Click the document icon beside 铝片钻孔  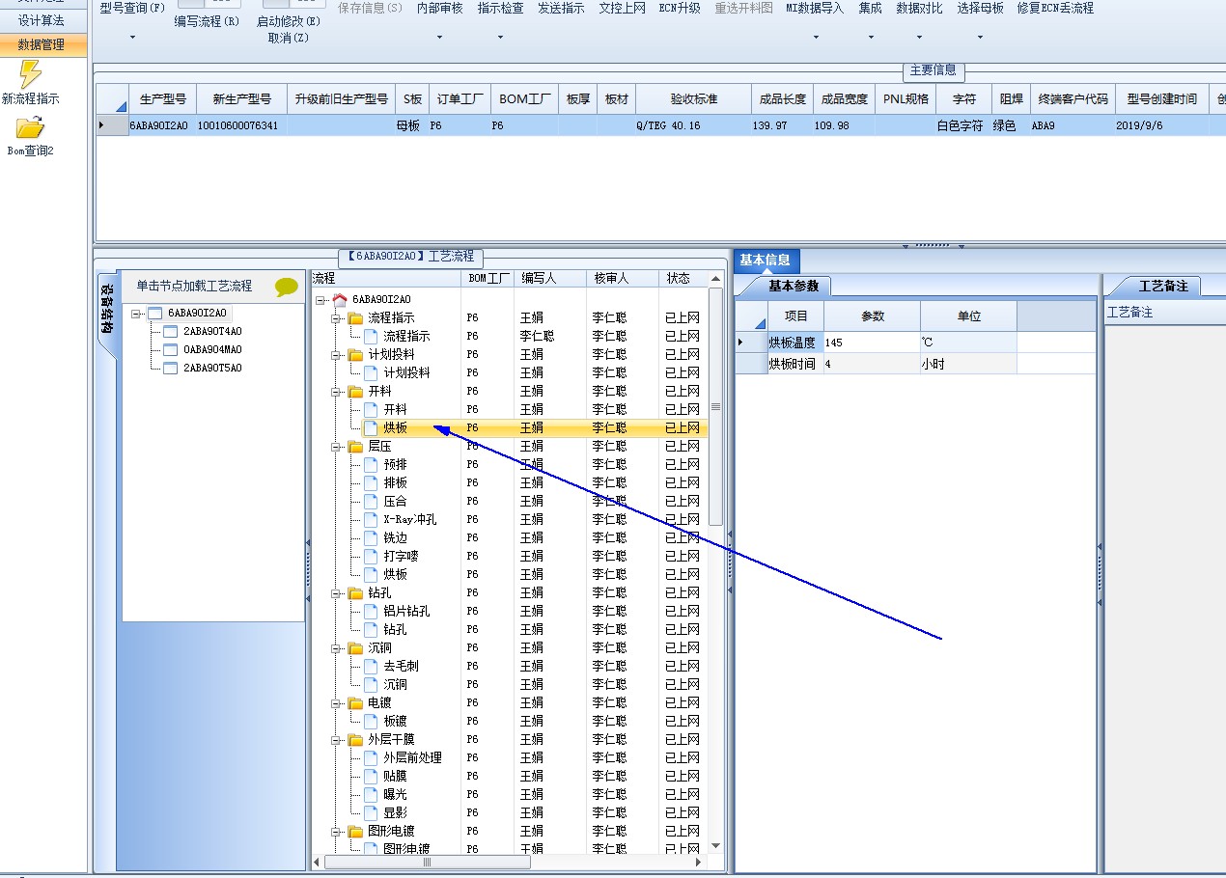point(372,612)
